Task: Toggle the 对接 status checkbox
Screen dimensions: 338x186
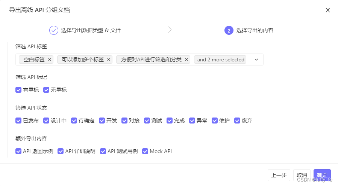Action: pos(124,121)
